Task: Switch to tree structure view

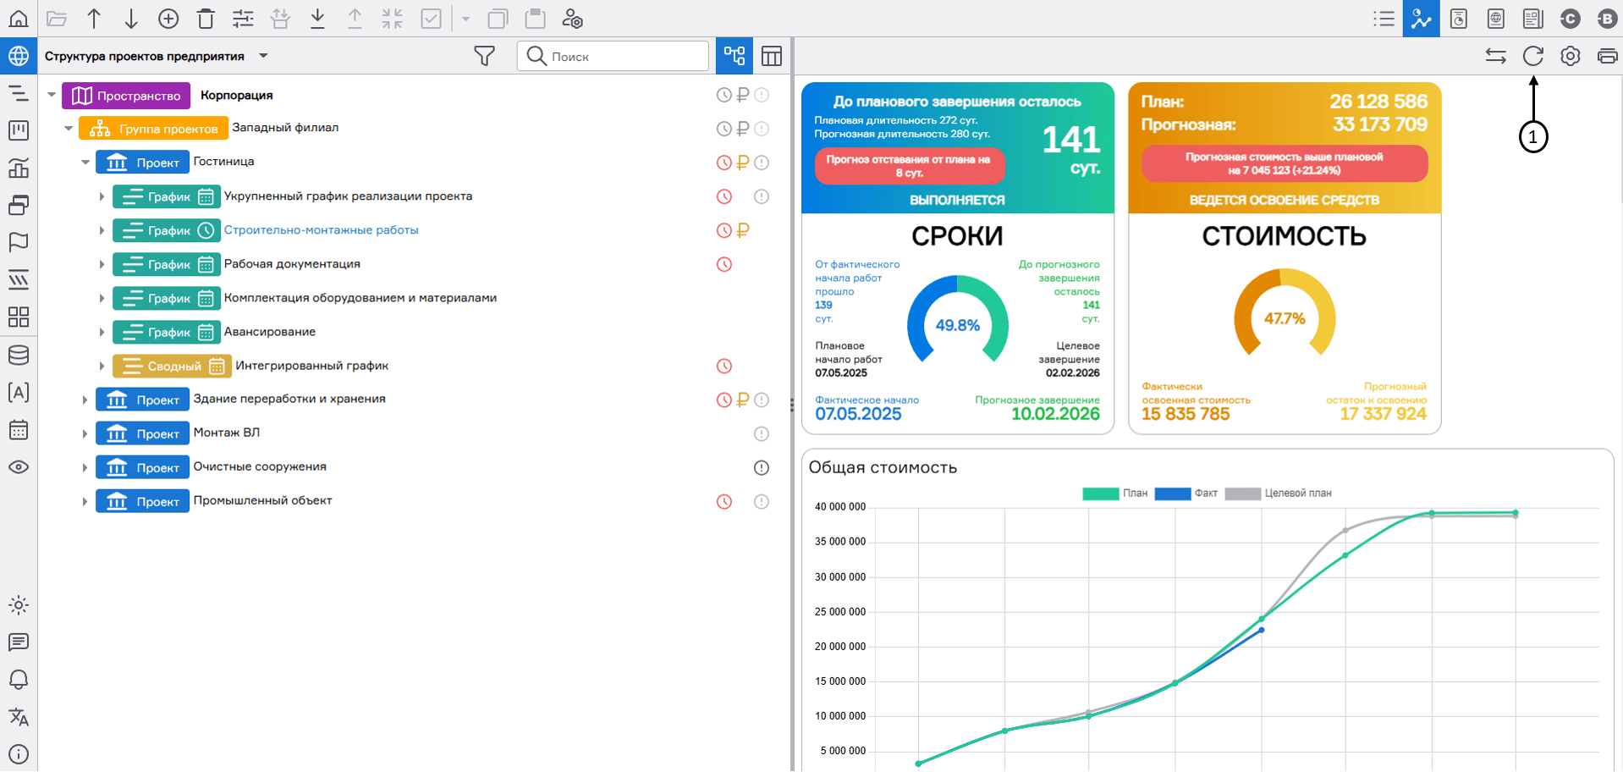Action: point(734,57)
